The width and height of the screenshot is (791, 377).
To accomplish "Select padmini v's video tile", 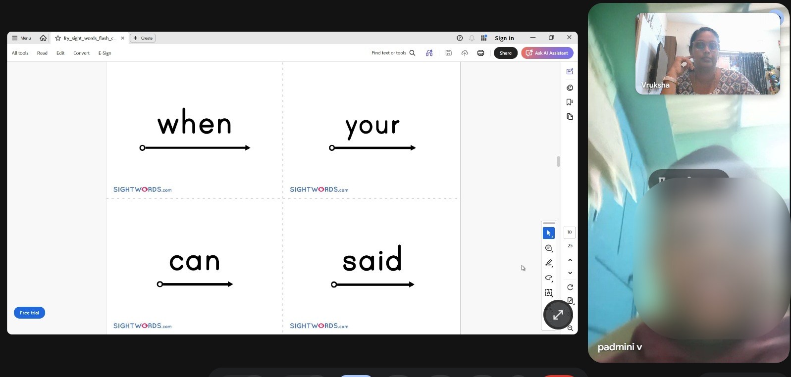I will (688, 183).
